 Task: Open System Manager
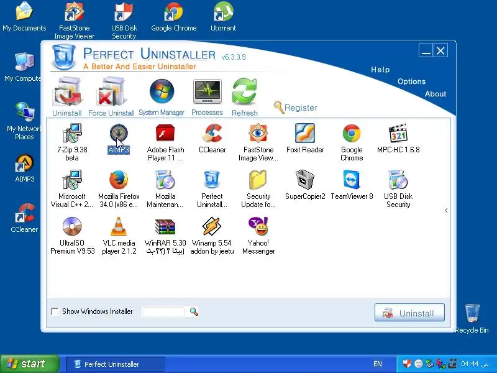click(x=162, y=97)
